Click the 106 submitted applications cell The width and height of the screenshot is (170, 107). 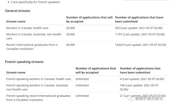[x=139, y=87]
